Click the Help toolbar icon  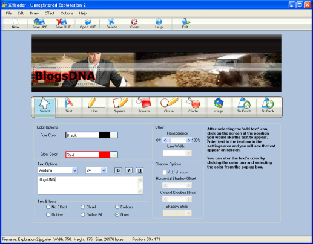[x=159, y=24]
